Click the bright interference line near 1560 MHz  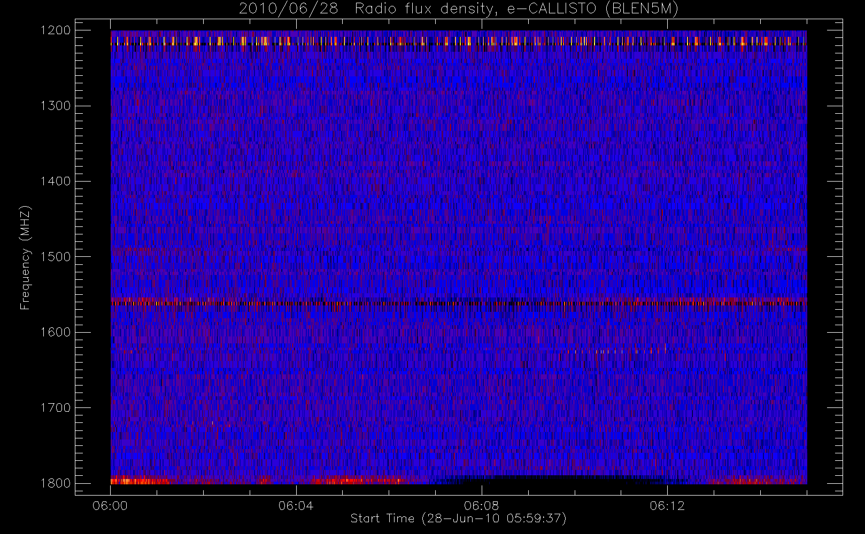pos(458,303)
